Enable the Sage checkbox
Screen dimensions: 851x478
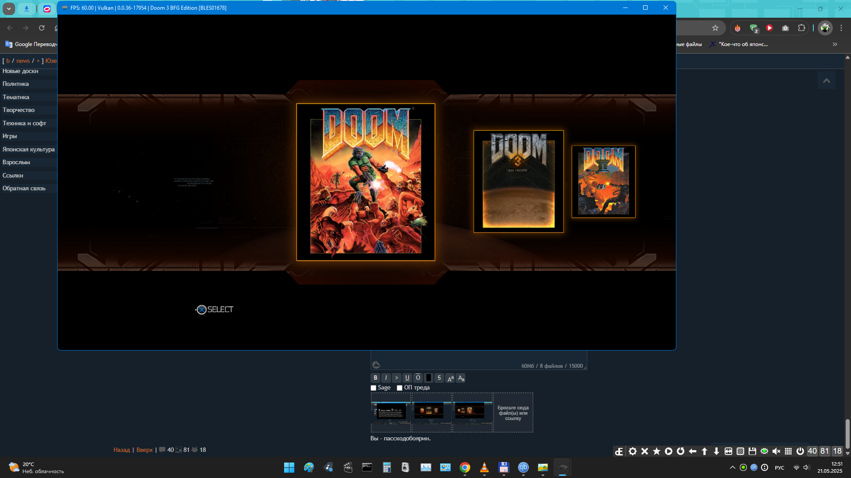pyautogui.click(x=373, y=388)
